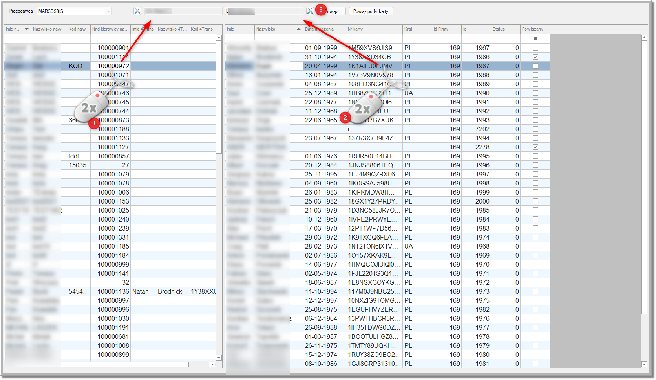Click sort arrow on Nazwisko column header
The height and width of the screenshot is (380, 656).
pos(299,29)
